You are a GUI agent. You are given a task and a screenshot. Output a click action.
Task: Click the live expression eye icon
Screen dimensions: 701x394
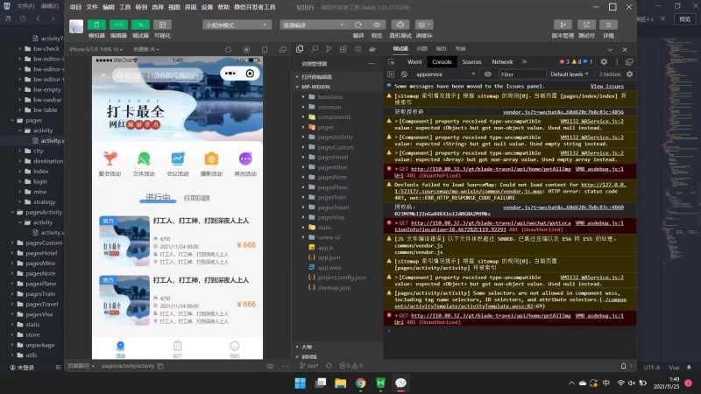(490, 74)
